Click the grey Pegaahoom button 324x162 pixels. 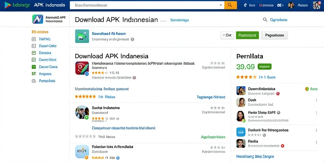click(x=274, y=35)
